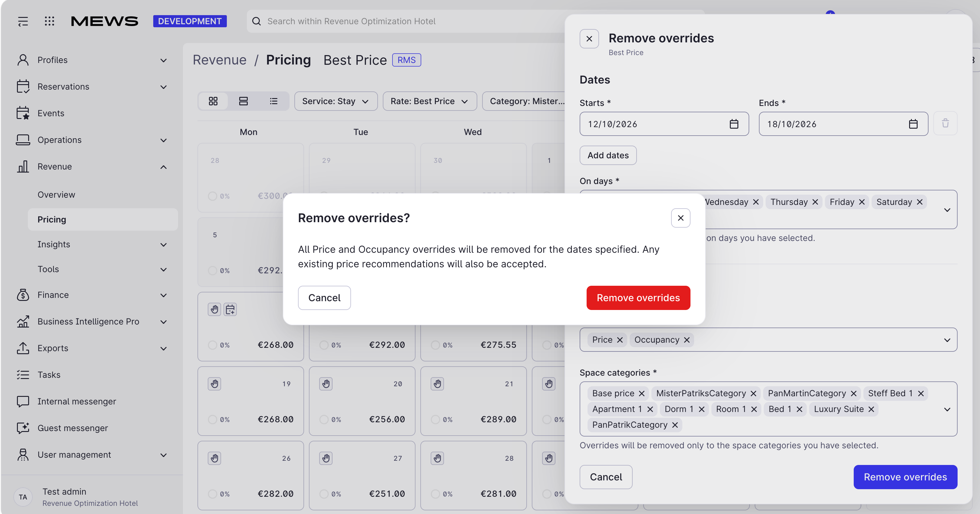The height and width of the screenshot is (514, 980).
Task: Switch to the list view icon
Action: (x=273, y=101)
